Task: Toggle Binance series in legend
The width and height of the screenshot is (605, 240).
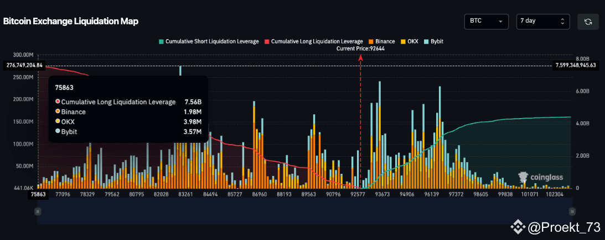Action: 381,41
